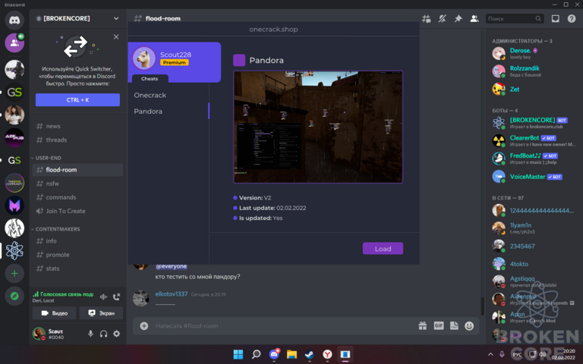The image size is (583, 364).
Task: Open File Explorer from the taskbar
Action: (291, 354)
